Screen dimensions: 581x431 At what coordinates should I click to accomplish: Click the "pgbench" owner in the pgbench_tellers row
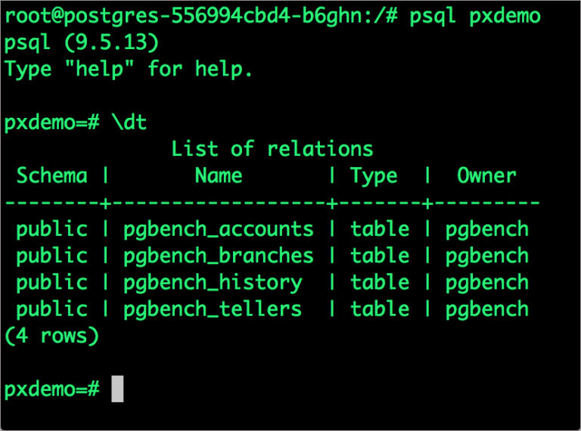tap(486, 309)
